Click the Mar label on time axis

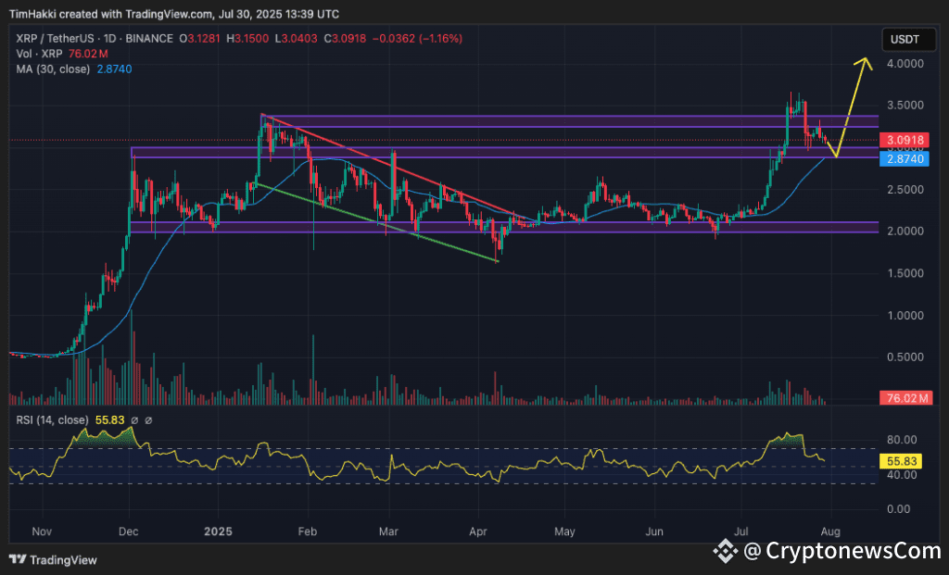coord(388,531)
